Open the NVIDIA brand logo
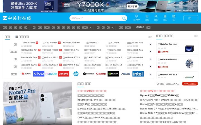Viewport: 201px width, 125px height. coord(113,74)
